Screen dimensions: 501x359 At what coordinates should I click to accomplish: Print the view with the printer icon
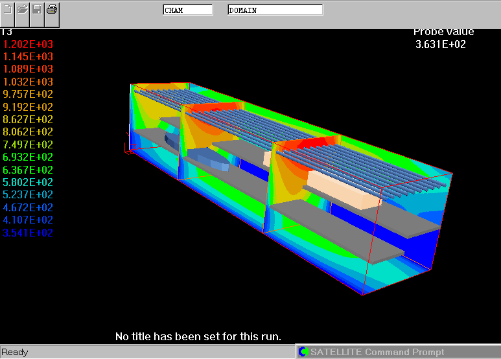tap(52, 10)
